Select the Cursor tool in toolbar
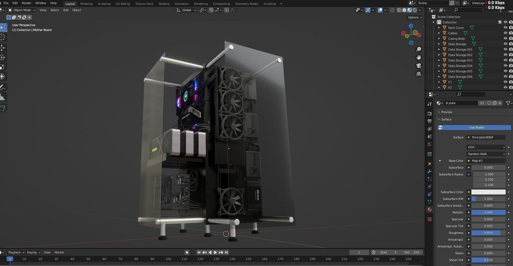This screenshot has height=266, width=513. coord(2,38)
